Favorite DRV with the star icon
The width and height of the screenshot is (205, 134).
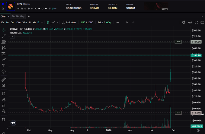coord(3,9)
